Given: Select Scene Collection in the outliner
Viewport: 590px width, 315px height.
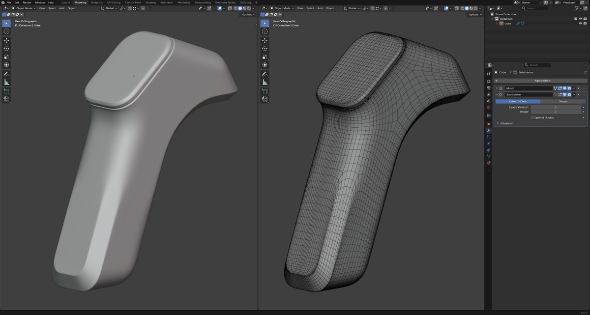Looking at the screenshot, I should (505, 14).
